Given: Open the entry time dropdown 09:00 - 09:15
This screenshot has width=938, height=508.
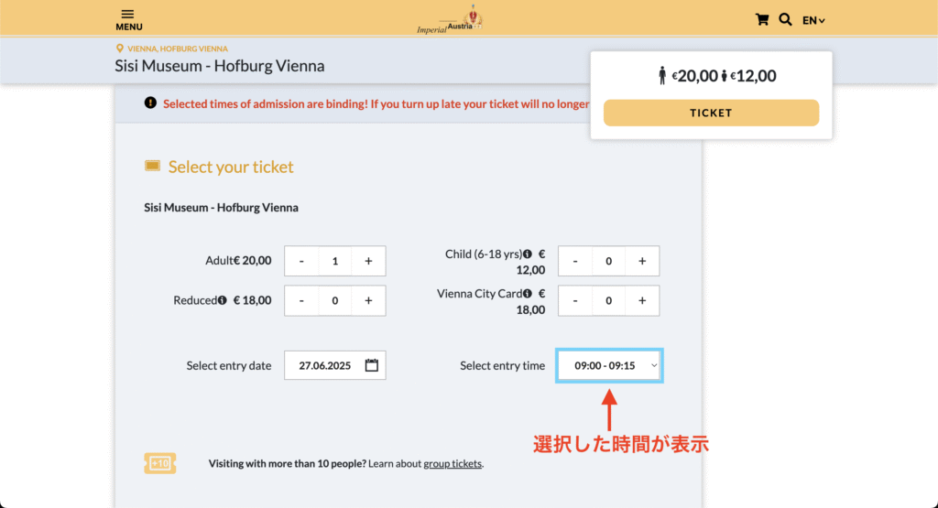Looking at the screenshot, I should pos(609,365).
